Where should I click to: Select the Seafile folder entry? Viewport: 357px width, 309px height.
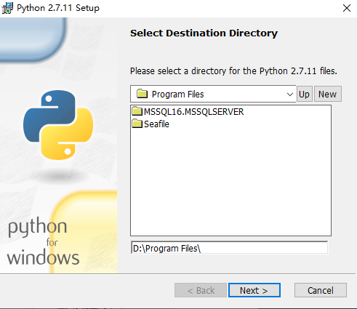(x=151, y=124)
